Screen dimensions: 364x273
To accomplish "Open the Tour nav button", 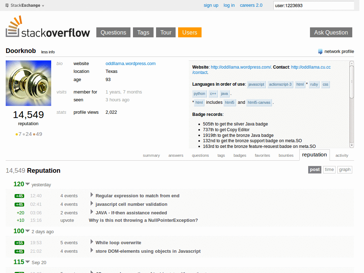I will (x=166, y=32).
